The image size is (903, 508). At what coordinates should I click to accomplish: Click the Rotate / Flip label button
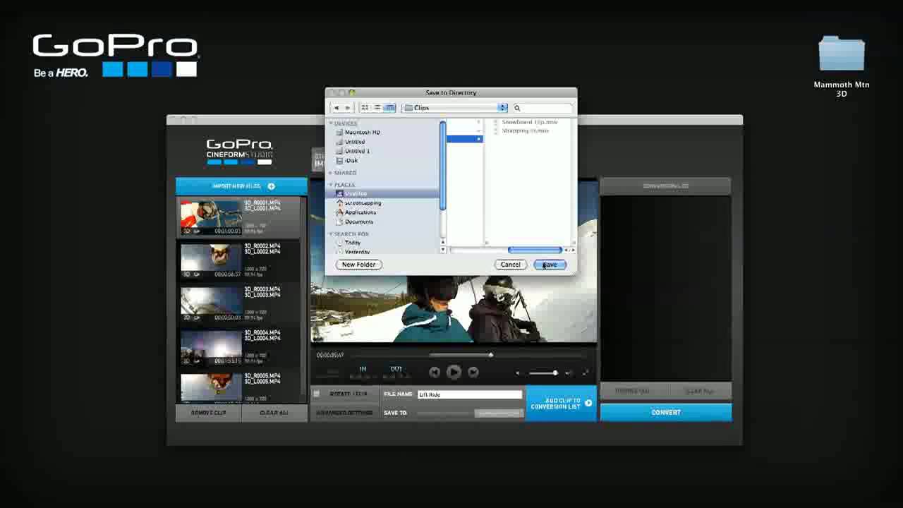point(349,394)
